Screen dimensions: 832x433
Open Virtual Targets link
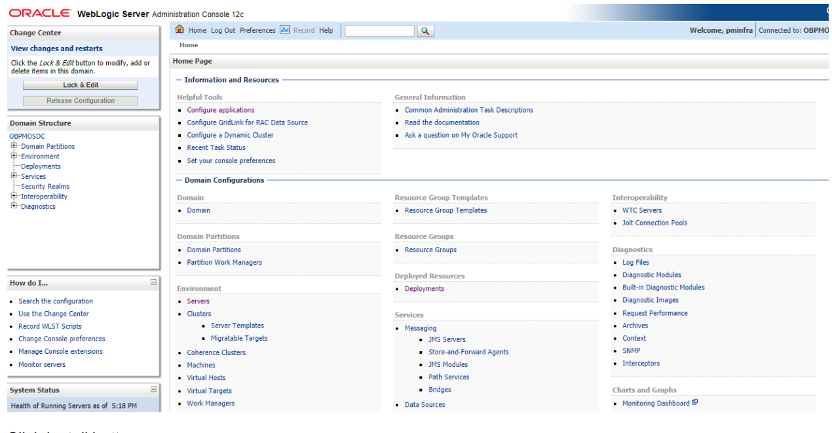tap(210, 391)
